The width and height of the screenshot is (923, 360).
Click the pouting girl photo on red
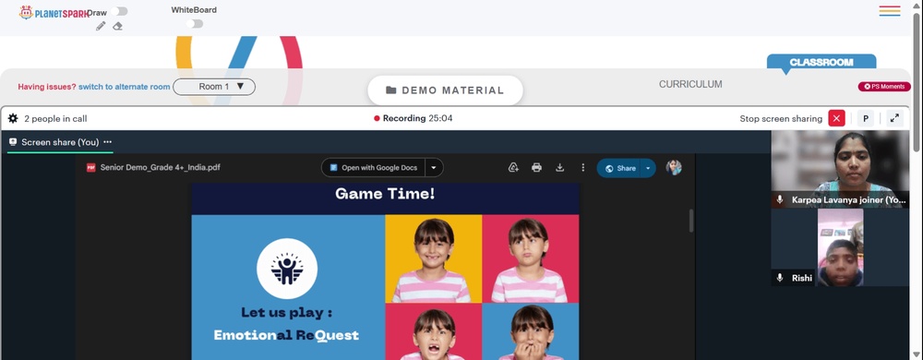click(x=531, y=258)
